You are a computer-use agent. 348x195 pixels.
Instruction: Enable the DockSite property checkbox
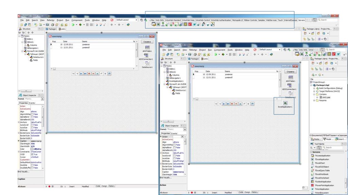point(32,165)
